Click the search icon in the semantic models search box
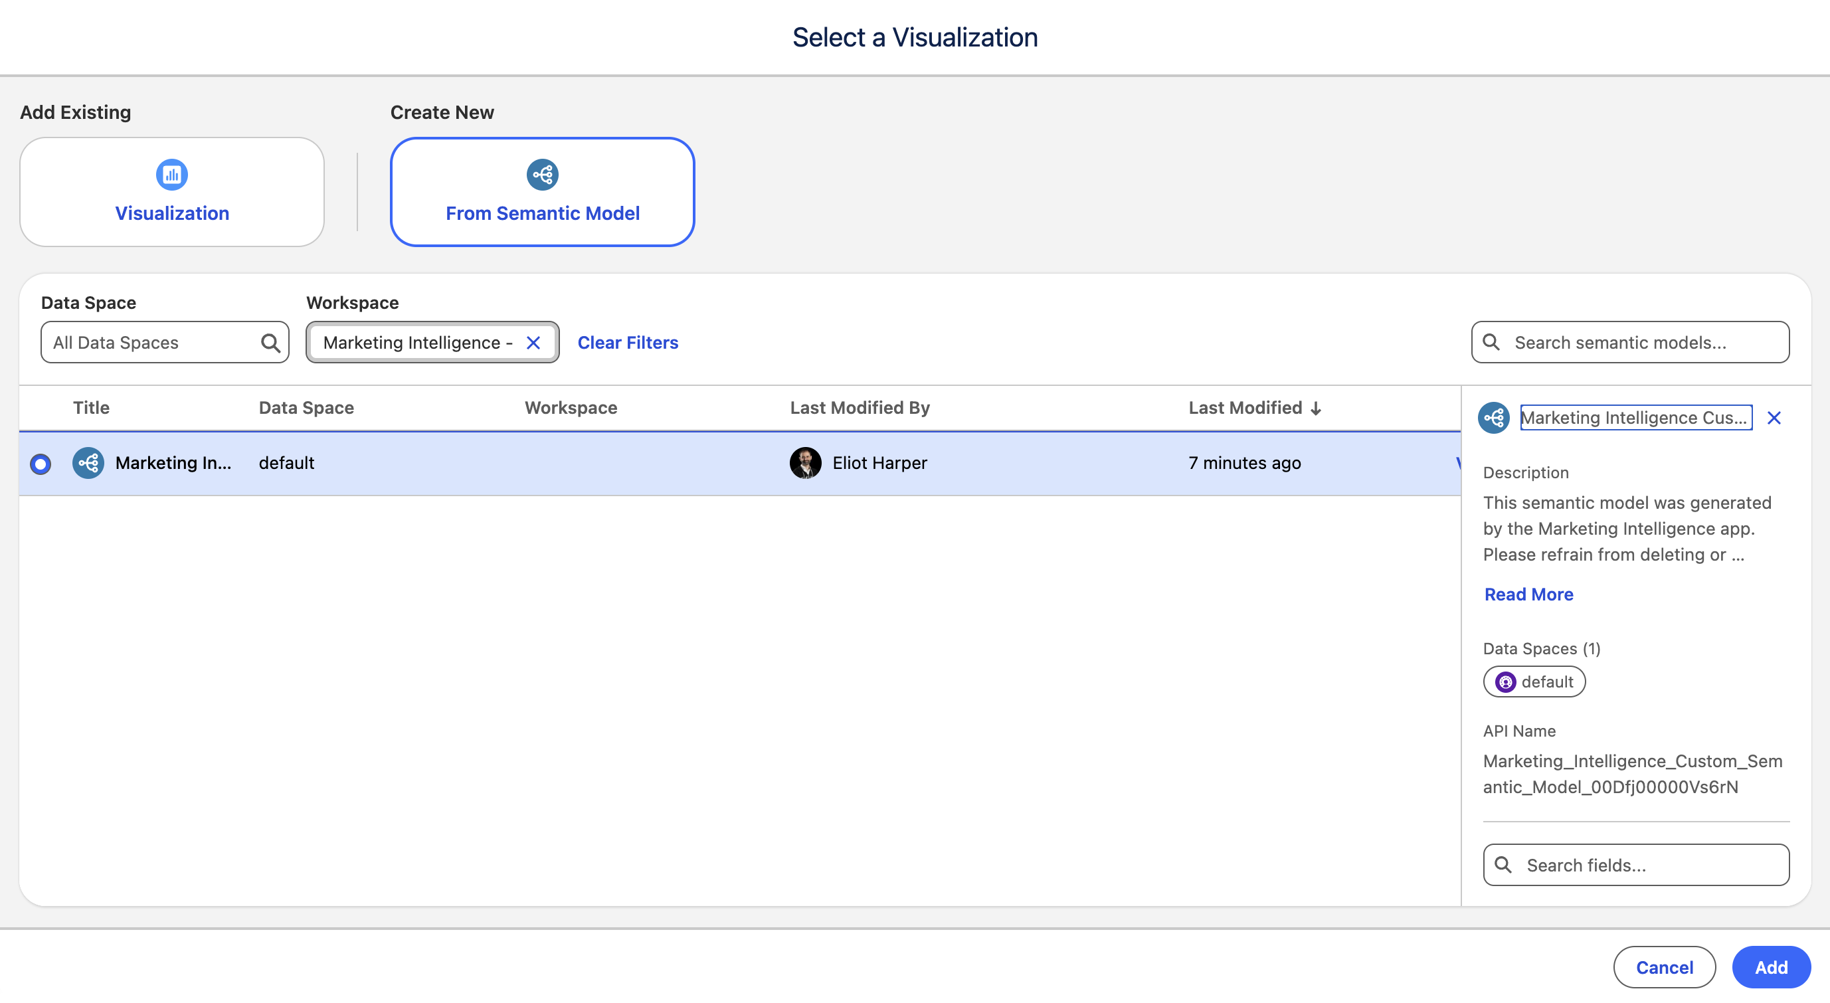 tap(1492, 342)
